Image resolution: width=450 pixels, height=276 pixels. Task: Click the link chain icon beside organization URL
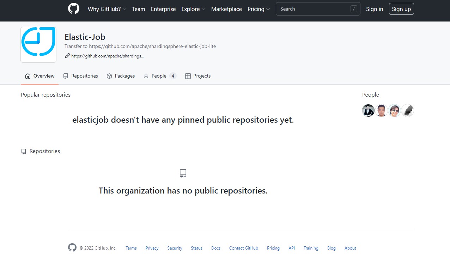[67, 56]
